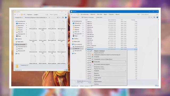Open Упорядочить dropdown in left window
Viewport: 170px width, 96px height.
tap(19, 17)
